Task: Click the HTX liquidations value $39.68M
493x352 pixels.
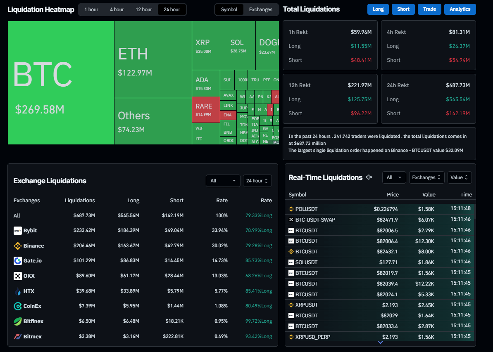Action: coord(86,291)
